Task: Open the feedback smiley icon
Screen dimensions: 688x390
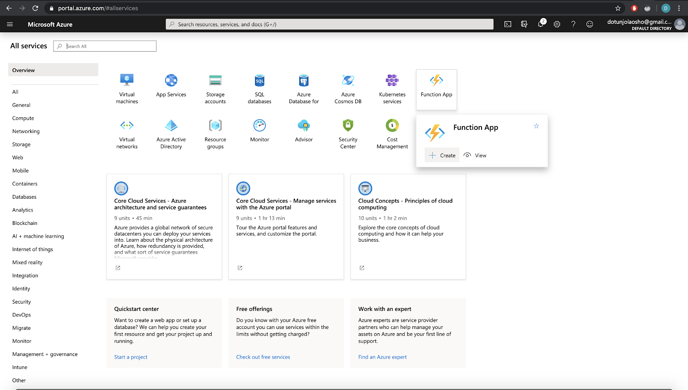Action: [x=590, y=25]
